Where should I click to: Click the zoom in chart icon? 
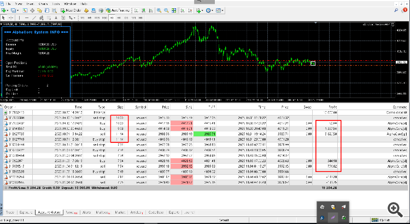158,10
